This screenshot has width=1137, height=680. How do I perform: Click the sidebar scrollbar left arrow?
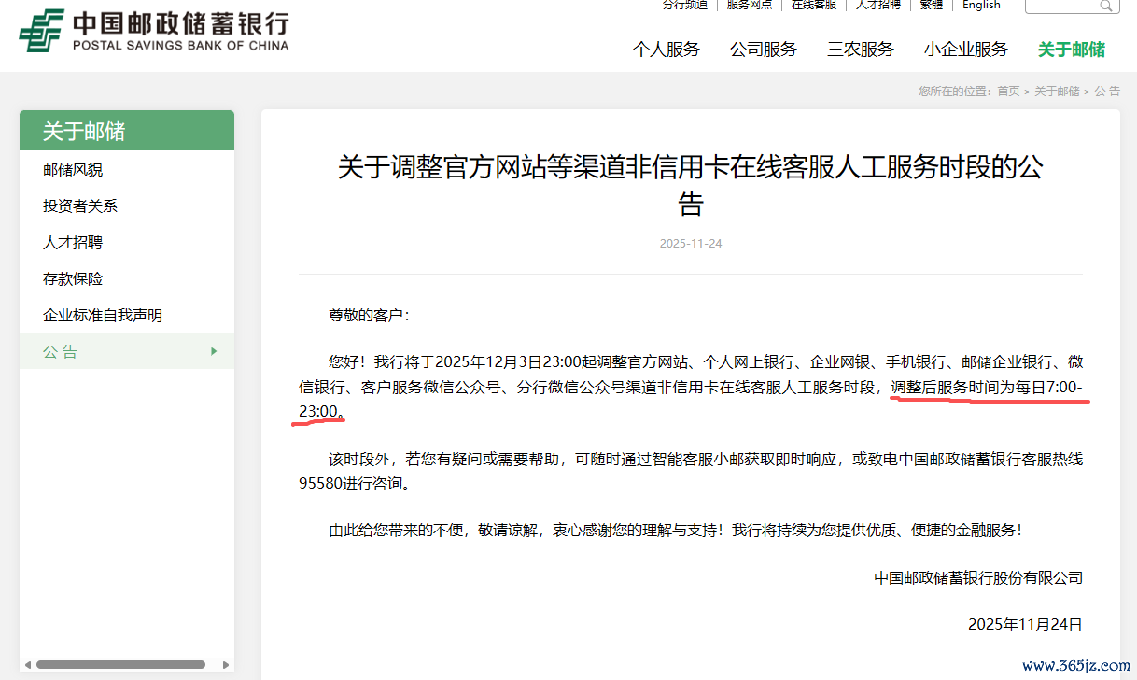[x=26, y=664]
